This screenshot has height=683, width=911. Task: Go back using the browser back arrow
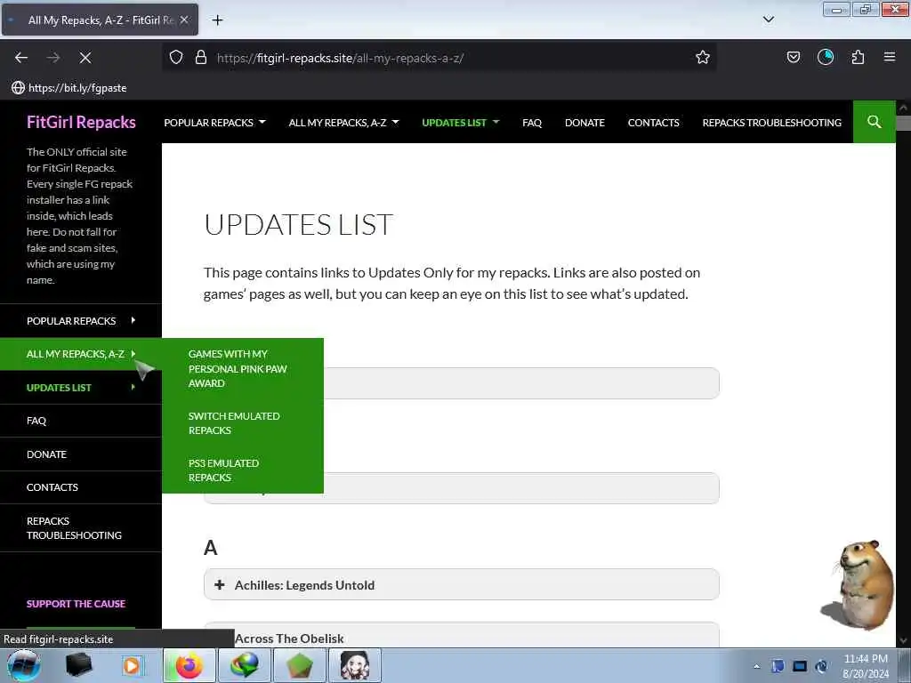pyautogui.click(x=21, y=58)
